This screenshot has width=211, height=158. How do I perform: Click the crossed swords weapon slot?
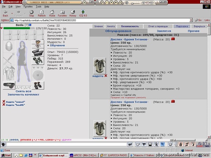click(9, 59)
